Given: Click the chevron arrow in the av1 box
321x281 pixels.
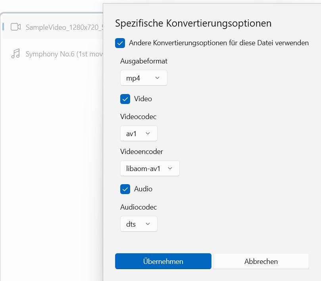Looking at the screenshot, I should 148,133.
